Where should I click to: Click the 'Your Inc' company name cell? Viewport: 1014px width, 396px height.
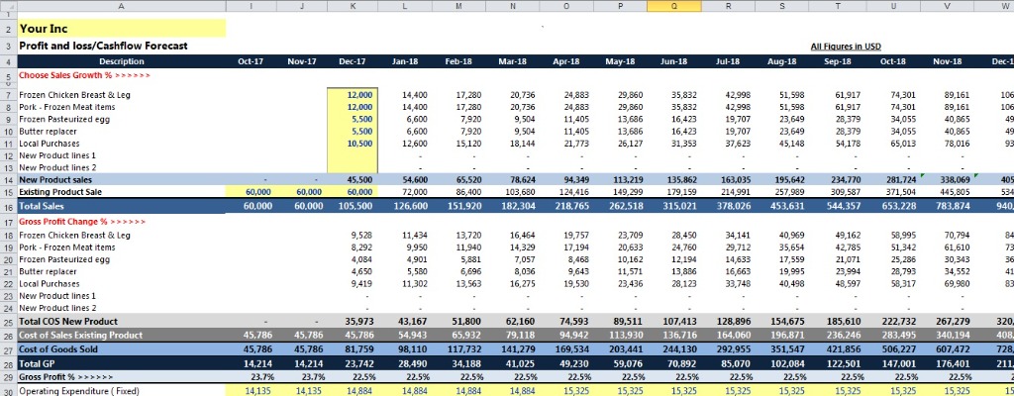point(121,29)
